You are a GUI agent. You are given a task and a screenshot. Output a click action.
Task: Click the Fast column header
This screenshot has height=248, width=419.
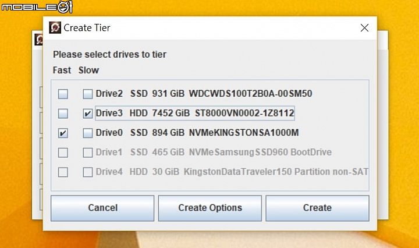pos(62,70)
